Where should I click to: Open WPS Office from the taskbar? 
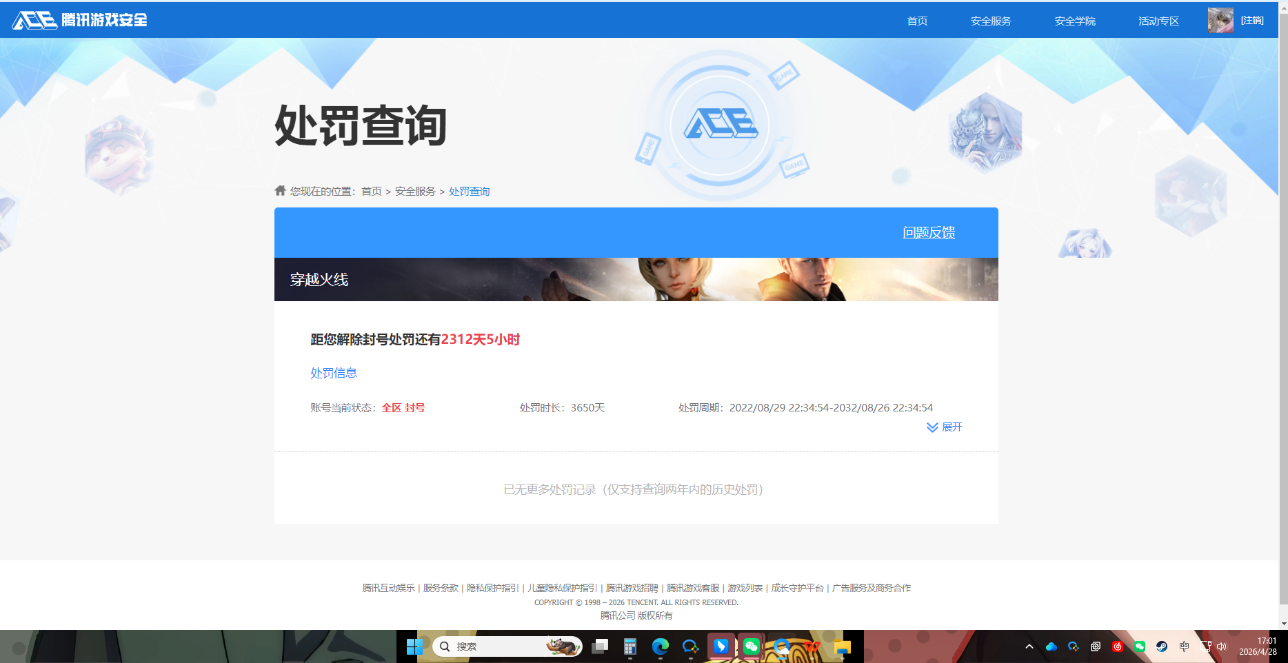812,646
